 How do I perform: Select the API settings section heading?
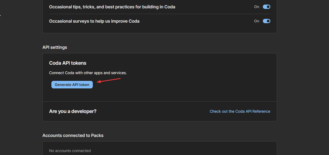[55, 47]
